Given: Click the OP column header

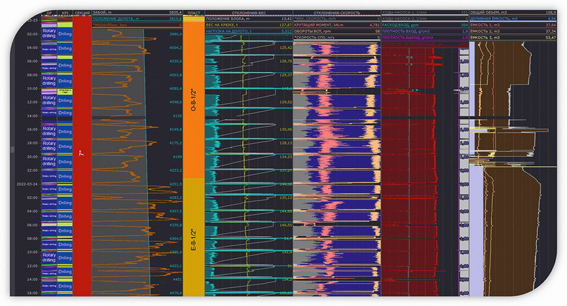Looking at the screenshot, I should tap(49, 12).
